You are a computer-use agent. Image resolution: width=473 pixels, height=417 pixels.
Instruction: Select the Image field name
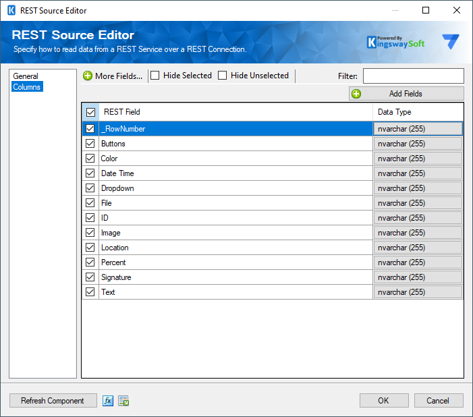point(111,233)
